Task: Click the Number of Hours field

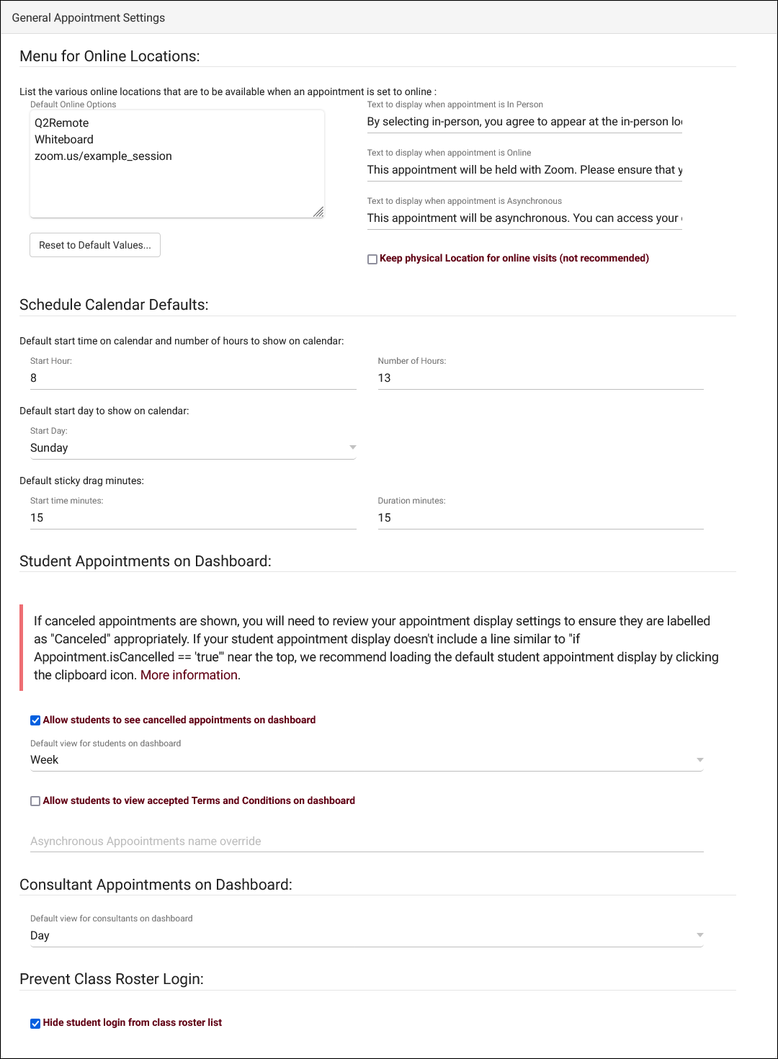Action: click(x=540, y=378)
